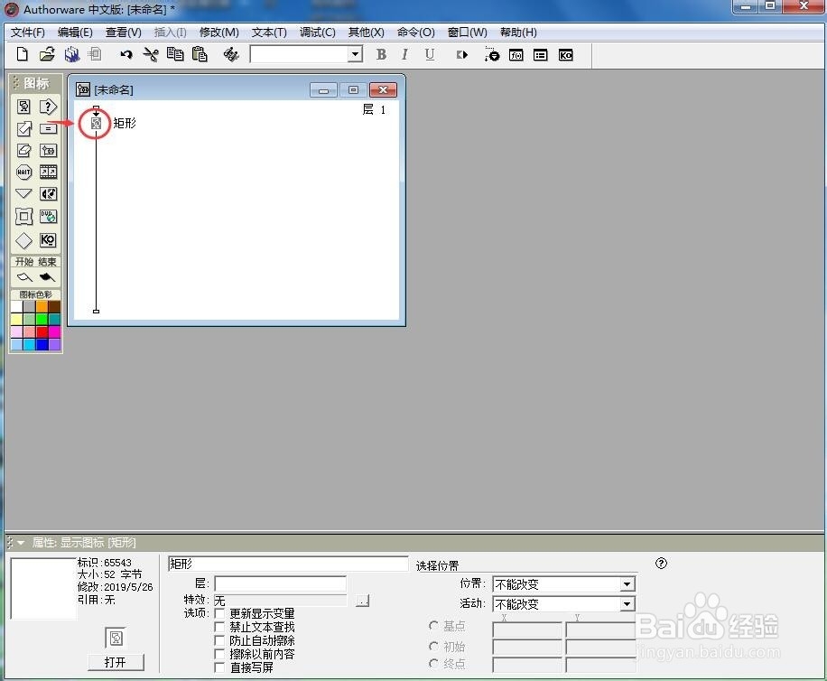
Task: Open the 文件(F) menu
Action: [x=27, y=33]
